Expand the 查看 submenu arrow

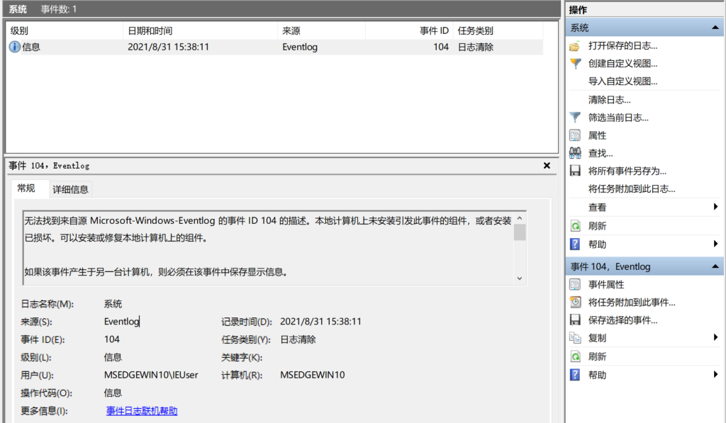[716, 207]
